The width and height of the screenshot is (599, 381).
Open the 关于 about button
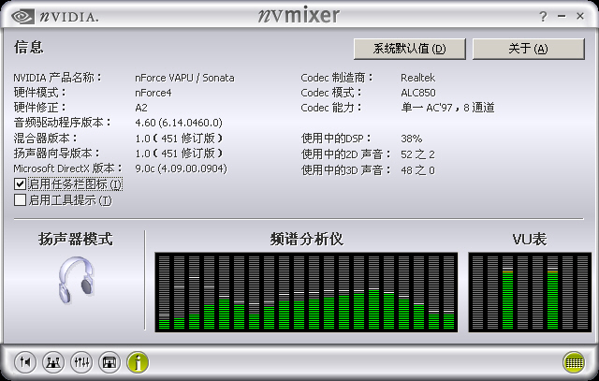point(528,49)
